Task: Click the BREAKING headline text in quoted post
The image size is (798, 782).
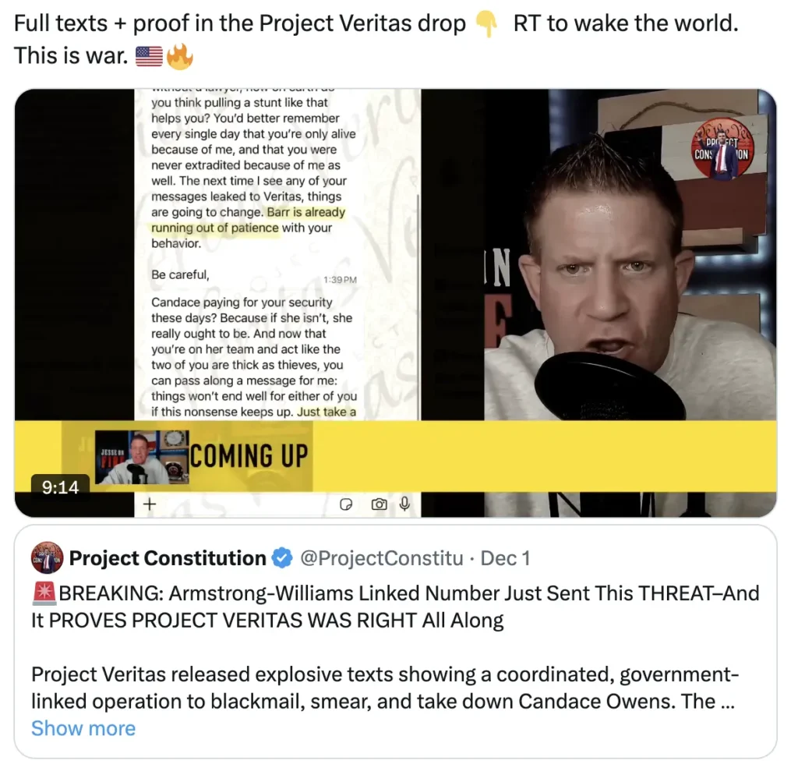Action: 395,607
